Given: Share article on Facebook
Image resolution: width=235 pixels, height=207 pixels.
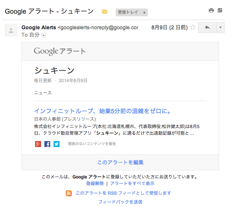Looking at the screenshot, I should click(47, 144).
